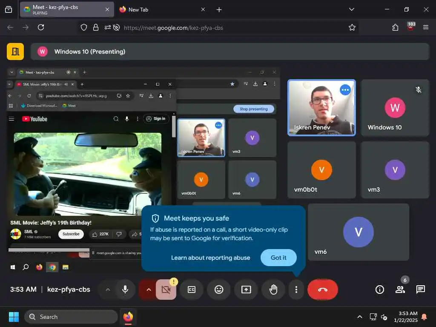Toggle closed captions in Meet

click(x=192, y=290)
